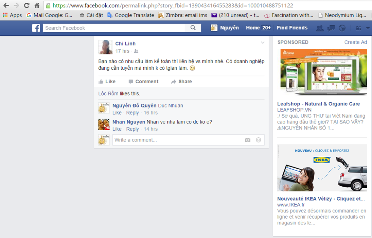Attach a photo via camera icon

pos(248,140)
